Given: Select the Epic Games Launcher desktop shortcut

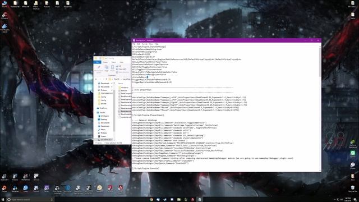Looking at the screenshot, I should point(57,190).
